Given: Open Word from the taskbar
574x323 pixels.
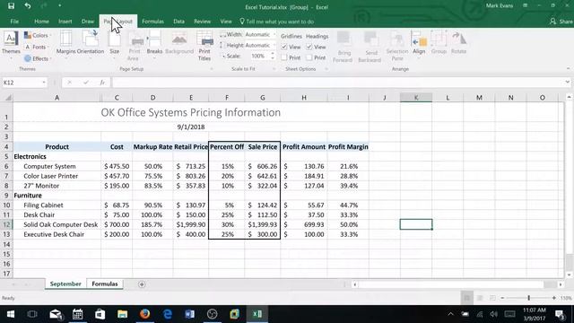Looking at the screenshot, I should (189, 314).
